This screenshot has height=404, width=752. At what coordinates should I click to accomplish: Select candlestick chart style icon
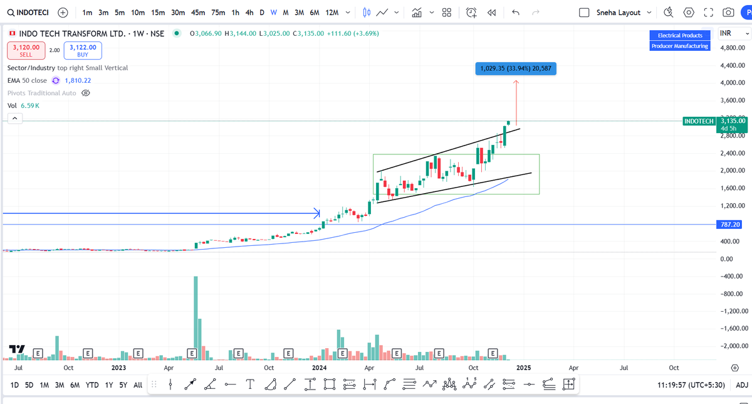click(x=367, y=13)
